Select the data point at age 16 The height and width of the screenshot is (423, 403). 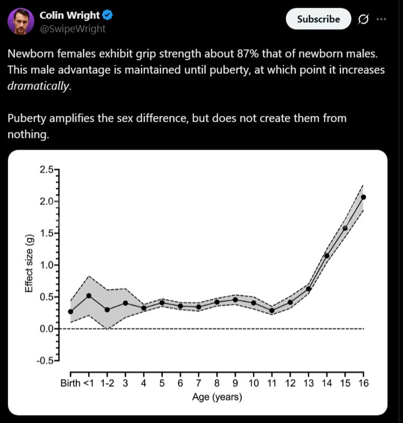[x=363, y=197]
